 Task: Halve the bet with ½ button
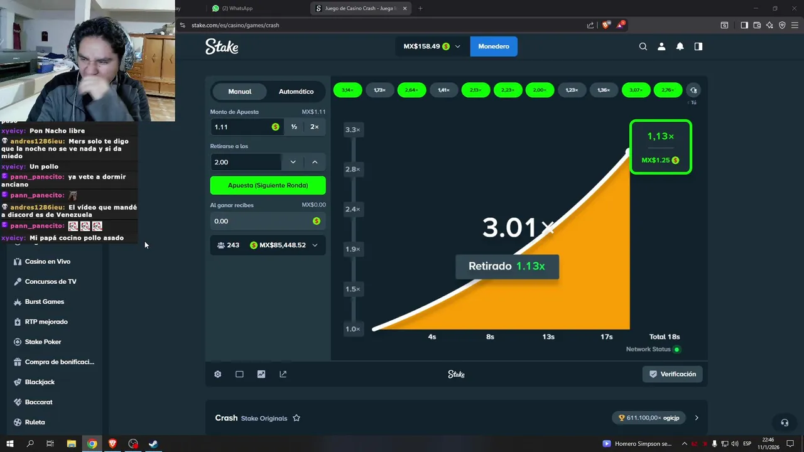(294, 127)
